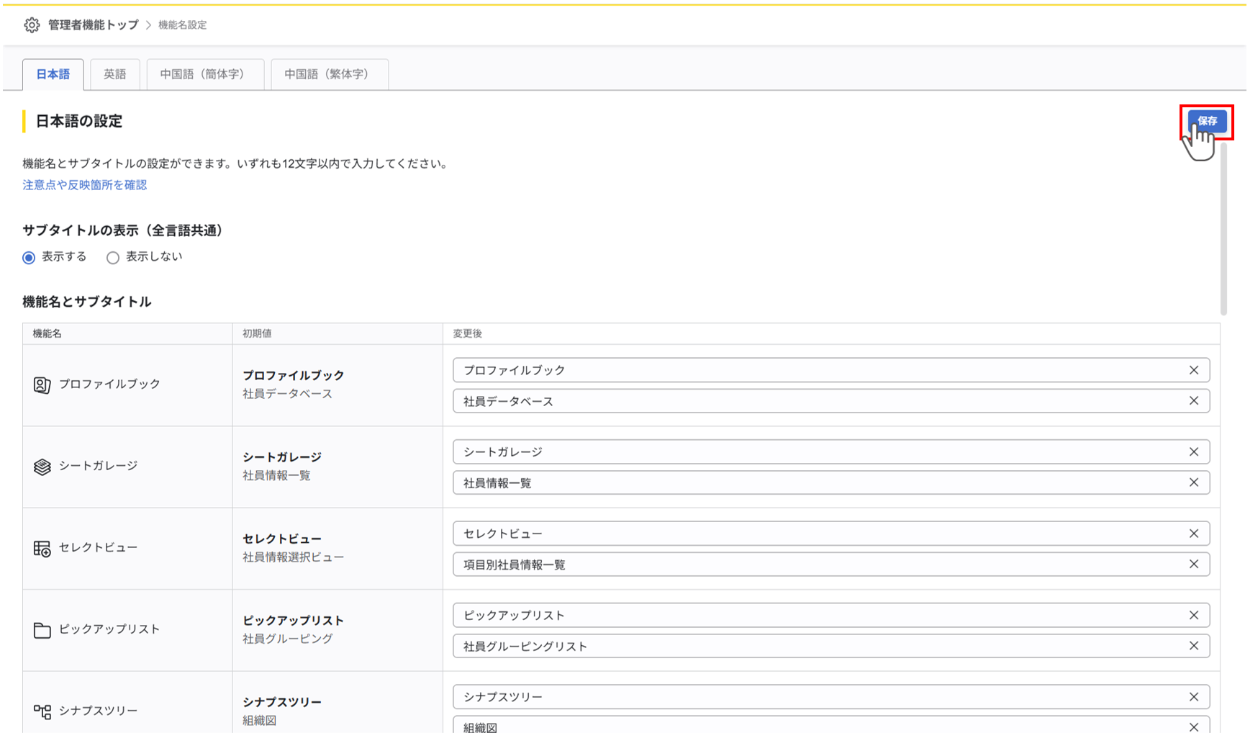Click the settings gear icon in breadcrumb
This screenshot has height=733, width=1250.
(x=32, y=25)
